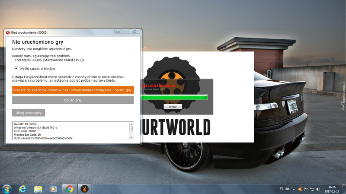Switch to Google Chrome in the taskbar

70,189
